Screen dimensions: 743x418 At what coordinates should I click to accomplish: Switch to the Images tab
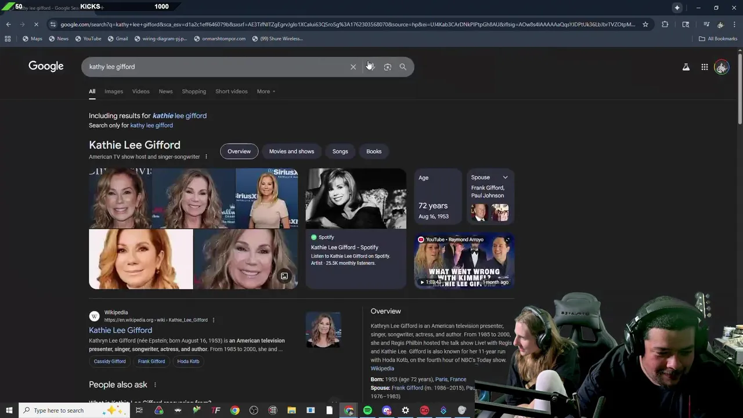[x=114, y=91]
